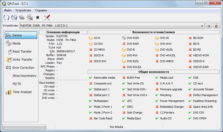Toggle the drive lock padlock icon

point(216,26)
